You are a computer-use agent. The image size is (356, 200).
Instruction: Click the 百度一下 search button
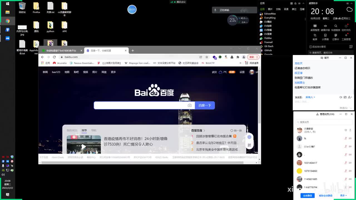click(205, 105)
